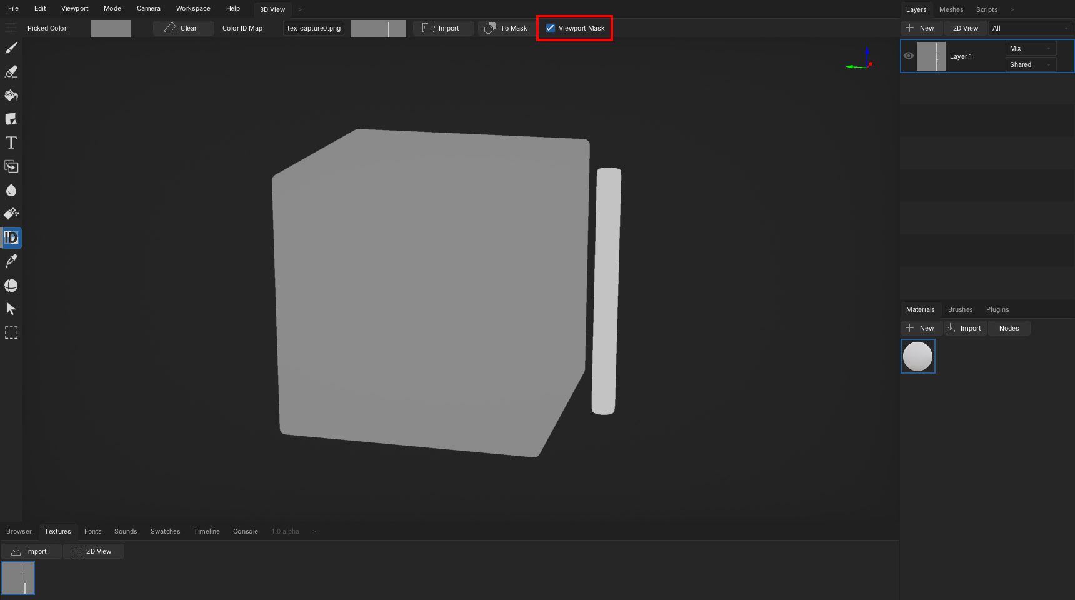Open the Camera menu
Image resolution: width=1075 pixels, height=600 pixels.
pos(149,8)
